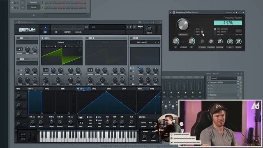The image size is (263, 148).
Task: Open the MG Low 12 filter type menu
Action: (x=142, y=42)
